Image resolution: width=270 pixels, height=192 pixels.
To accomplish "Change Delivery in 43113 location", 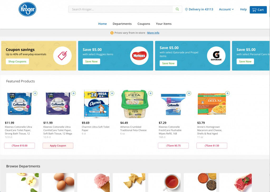I will 199,9.
